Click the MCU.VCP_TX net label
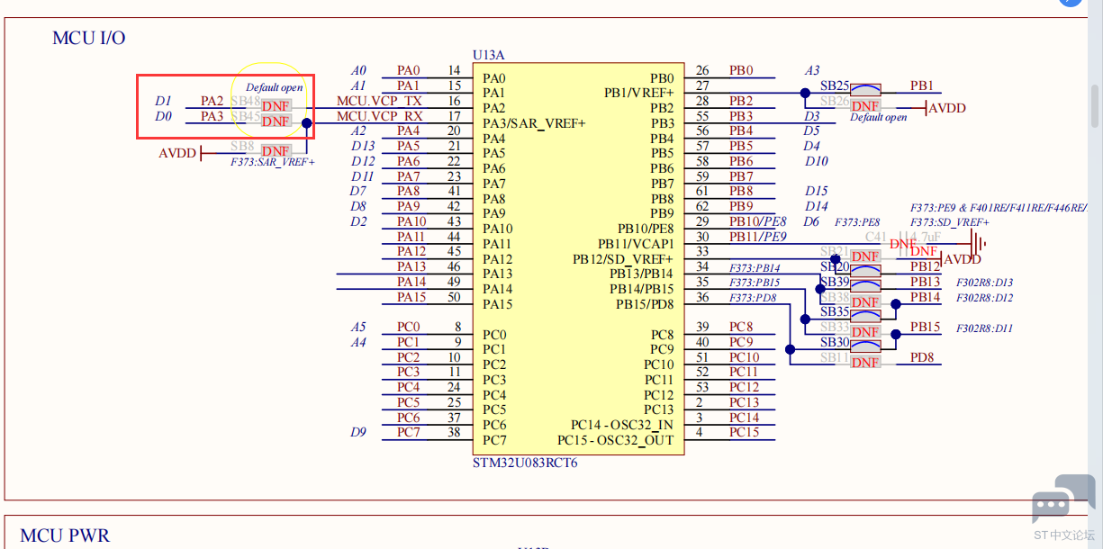 click(x=379, y=101)
